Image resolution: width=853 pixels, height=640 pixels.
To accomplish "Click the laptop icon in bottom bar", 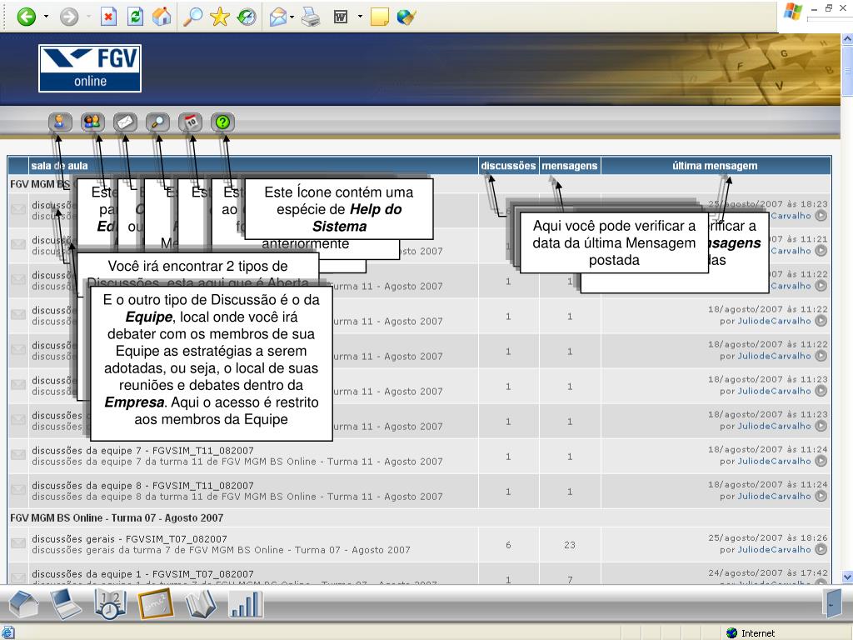I will click(67, 604).
